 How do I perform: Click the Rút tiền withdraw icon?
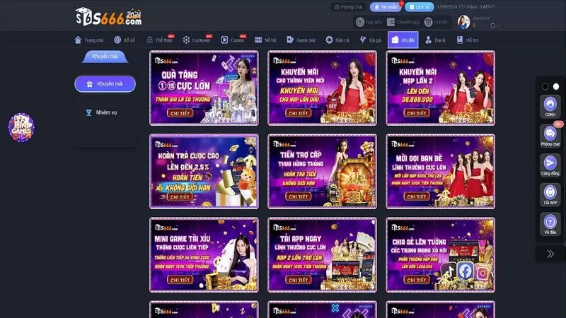[x=428, y=23]
